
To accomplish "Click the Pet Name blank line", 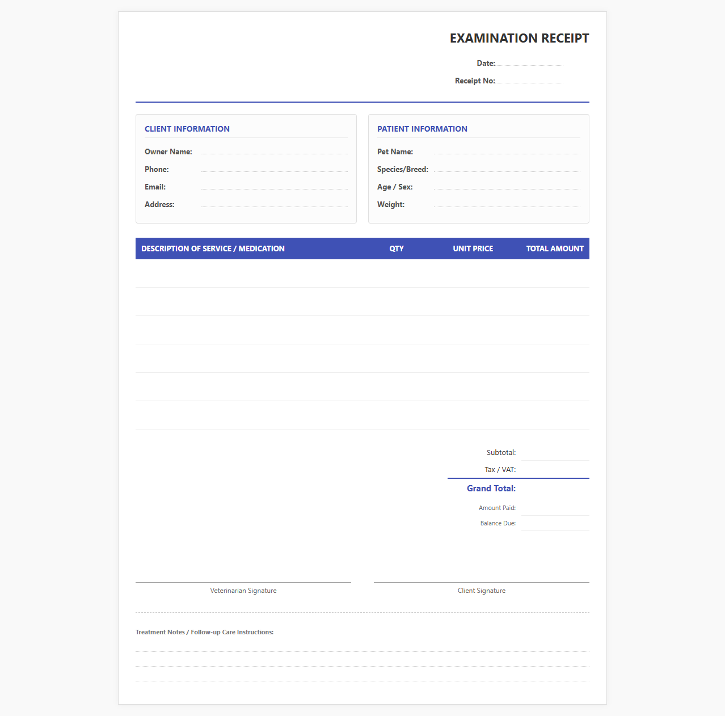I will 507,150.
